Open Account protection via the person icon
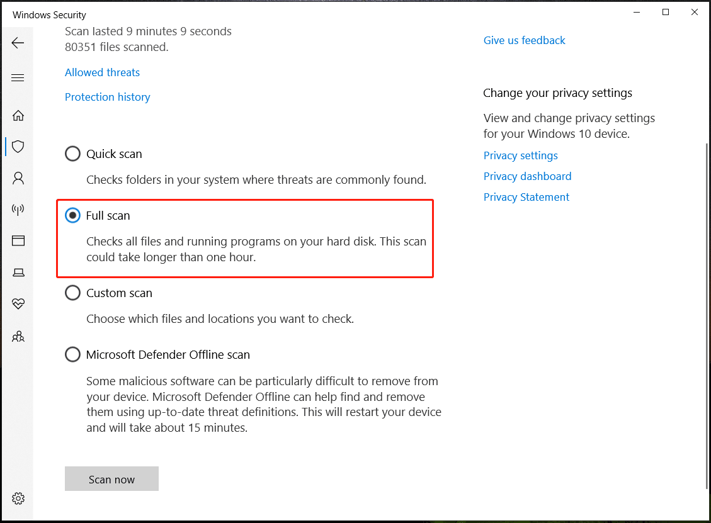The height and width of the screenshot is (523, 711). [18, 178]
